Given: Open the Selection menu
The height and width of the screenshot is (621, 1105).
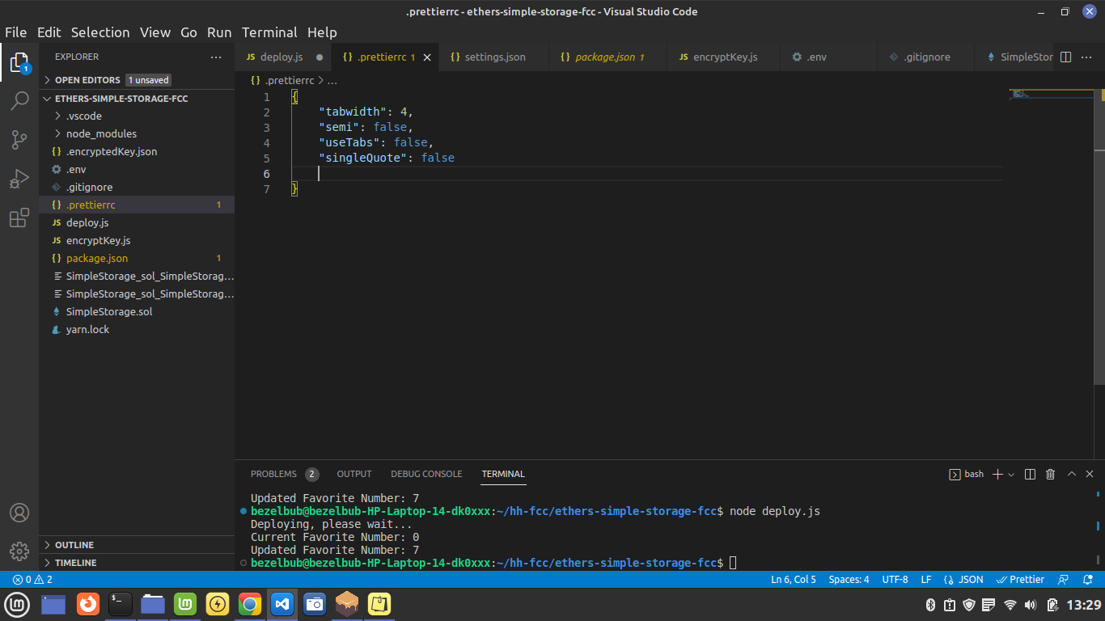Looking at the screenshot, I should click(100, 32).
